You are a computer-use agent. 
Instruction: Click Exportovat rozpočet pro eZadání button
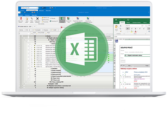pyautogui.click(x=78, y=20)
